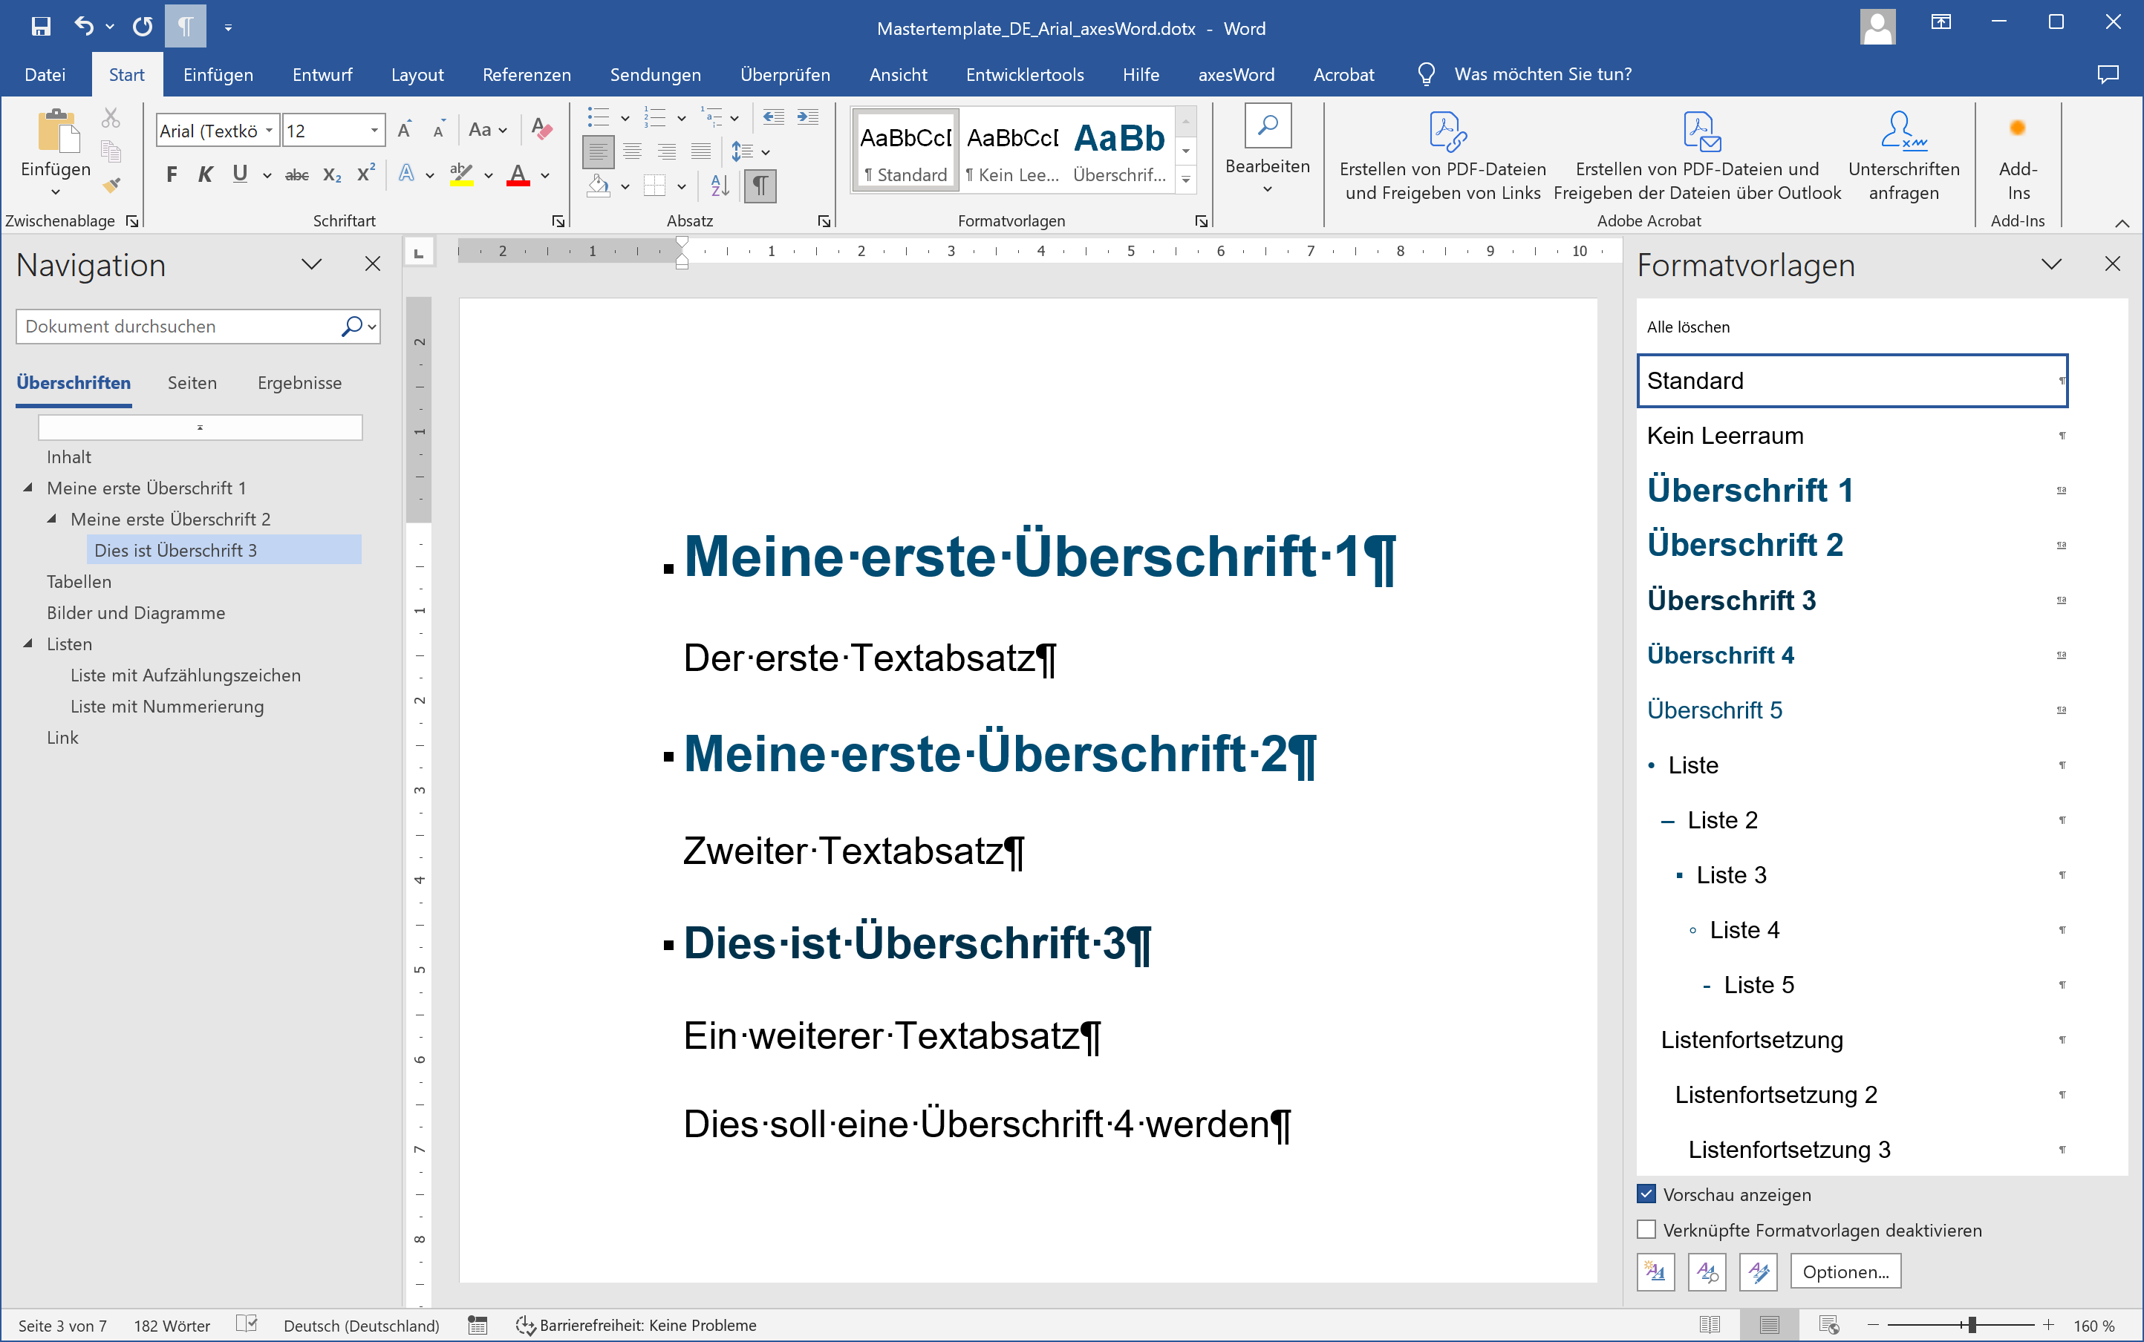This screenshot has width=2144, height=1342.
Task: Decrease paragraph indent
Action: point(774,117)
